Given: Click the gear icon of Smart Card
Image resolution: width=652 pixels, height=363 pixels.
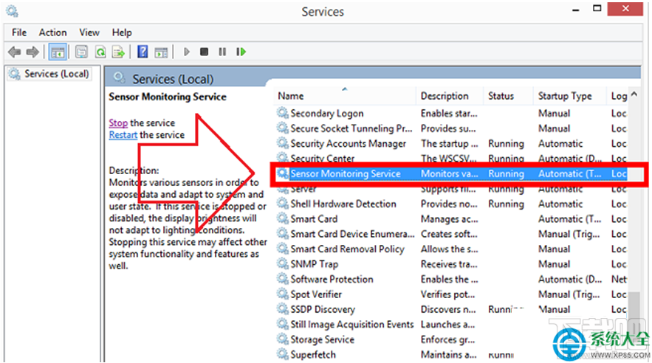Looking at the screenshot, I should 283,218.
